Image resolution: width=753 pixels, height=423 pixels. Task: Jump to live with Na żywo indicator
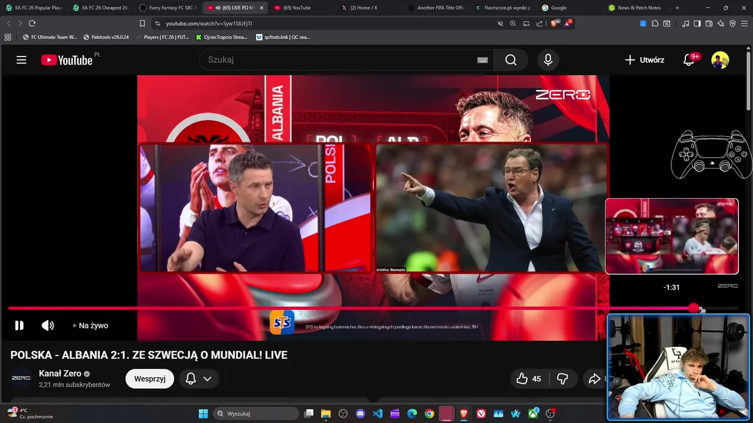(91, 325)
